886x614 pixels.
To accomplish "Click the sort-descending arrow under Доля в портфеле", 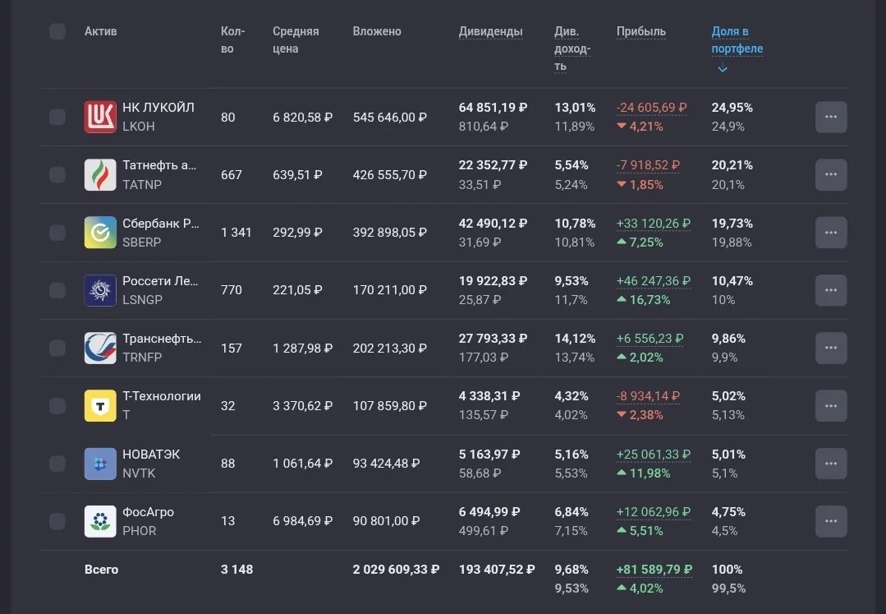I will 722,68.
